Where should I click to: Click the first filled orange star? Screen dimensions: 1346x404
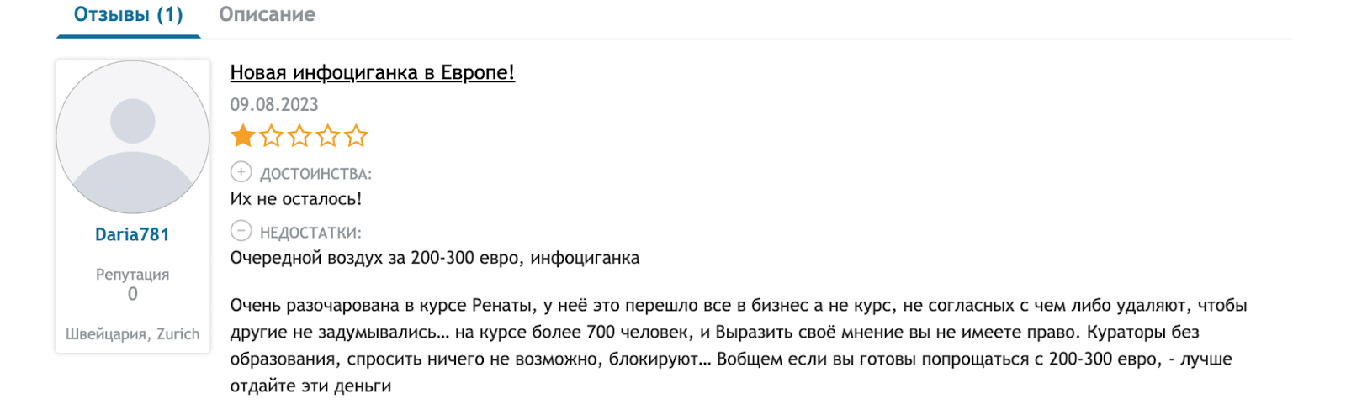(243, 135)
